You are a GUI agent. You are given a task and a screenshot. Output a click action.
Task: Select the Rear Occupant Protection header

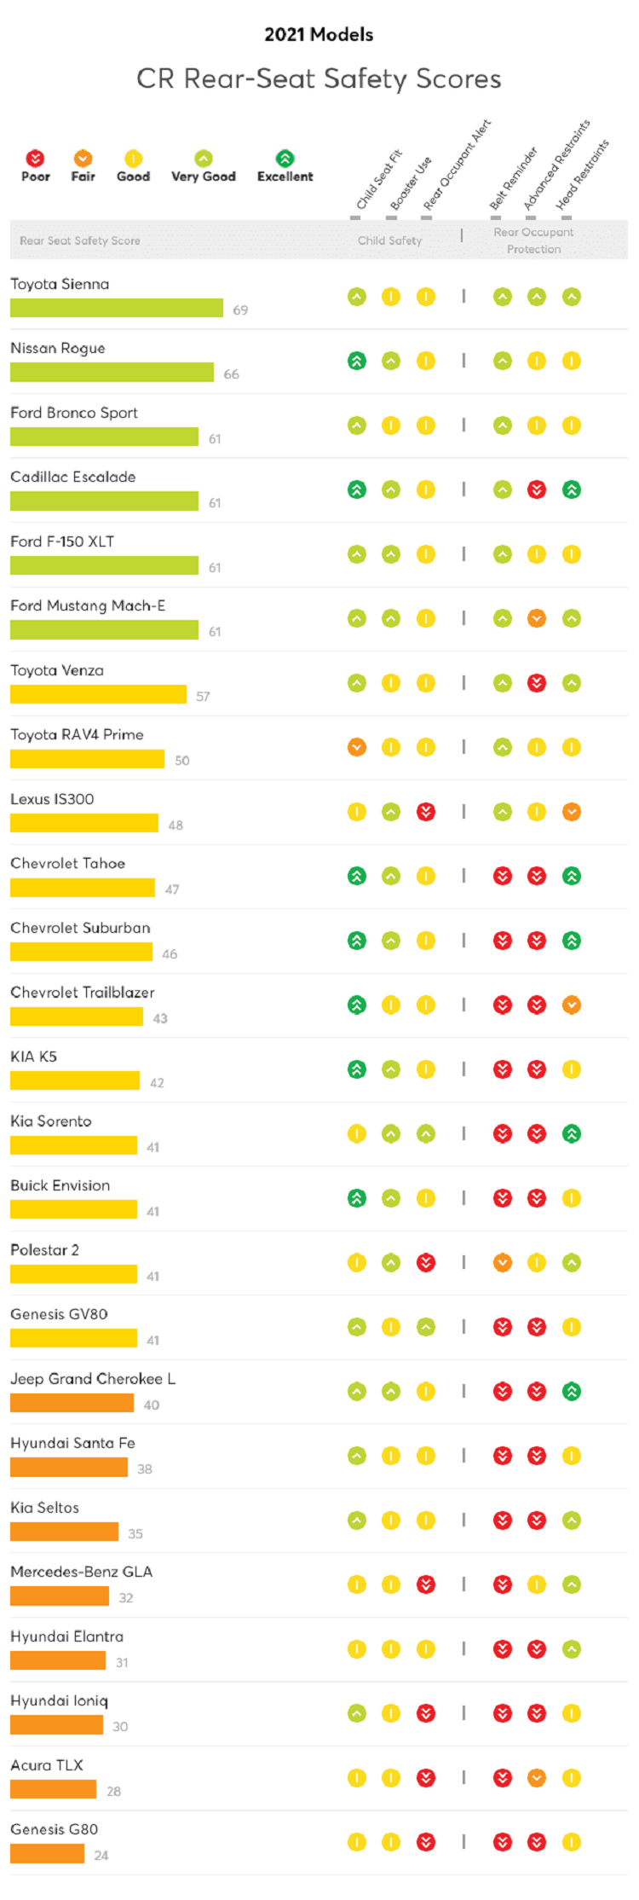point(533,240)
